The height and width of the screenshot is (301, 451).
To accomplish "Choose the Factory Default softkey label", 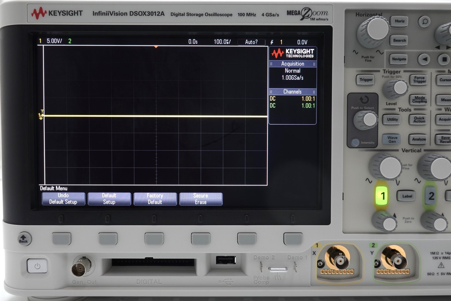I will pyautogui.click(x=155, y=199).
